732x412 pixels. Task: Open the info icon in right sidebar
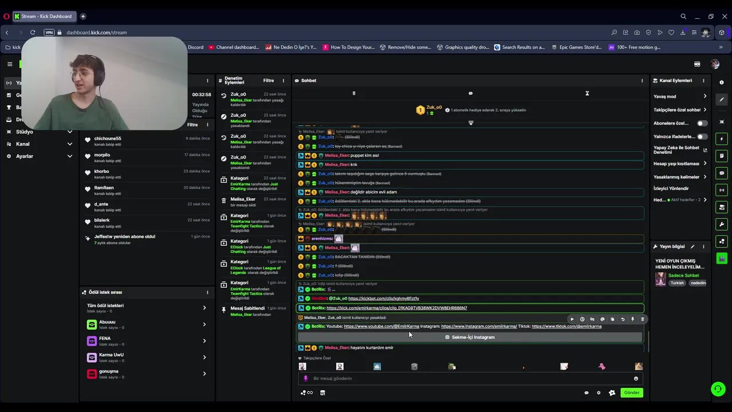[x=722, y=82]
